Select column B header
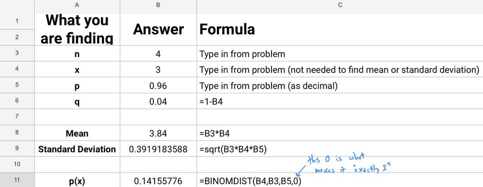This screenshot has width=483, height=187. point(158,5)
